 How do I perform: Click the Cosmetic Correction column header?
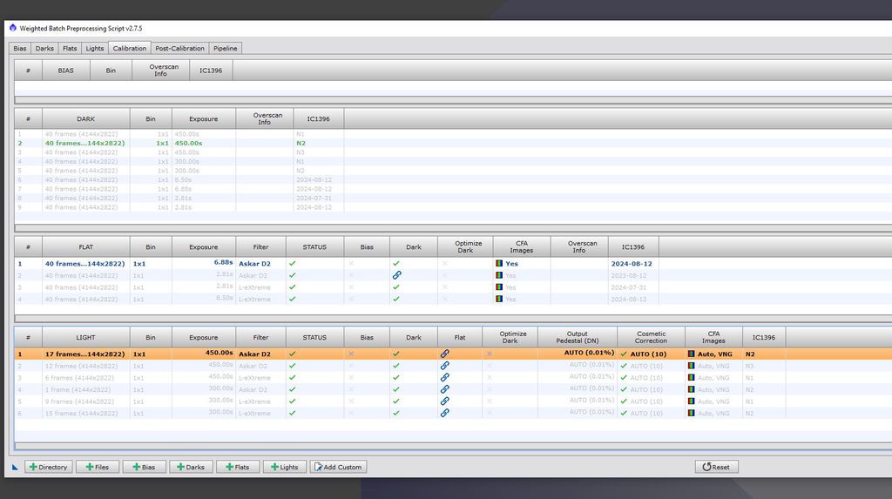tap(651, 337)
